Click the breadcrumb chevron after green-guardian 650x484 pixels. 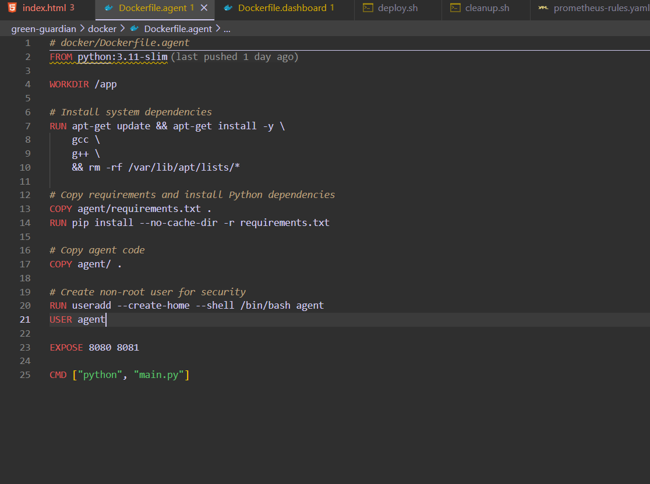pos(82,29)
